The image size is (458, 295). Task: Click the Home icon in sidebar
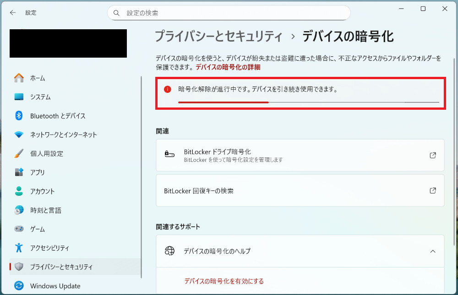pos(19,78)
